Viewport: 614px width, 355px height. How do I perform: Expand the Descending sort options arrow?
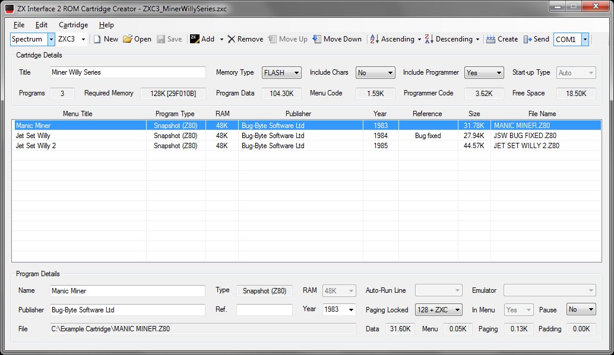click(x=477, y=40)
